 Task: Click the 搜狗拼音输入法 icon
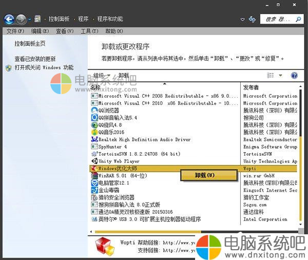point(94,205)
